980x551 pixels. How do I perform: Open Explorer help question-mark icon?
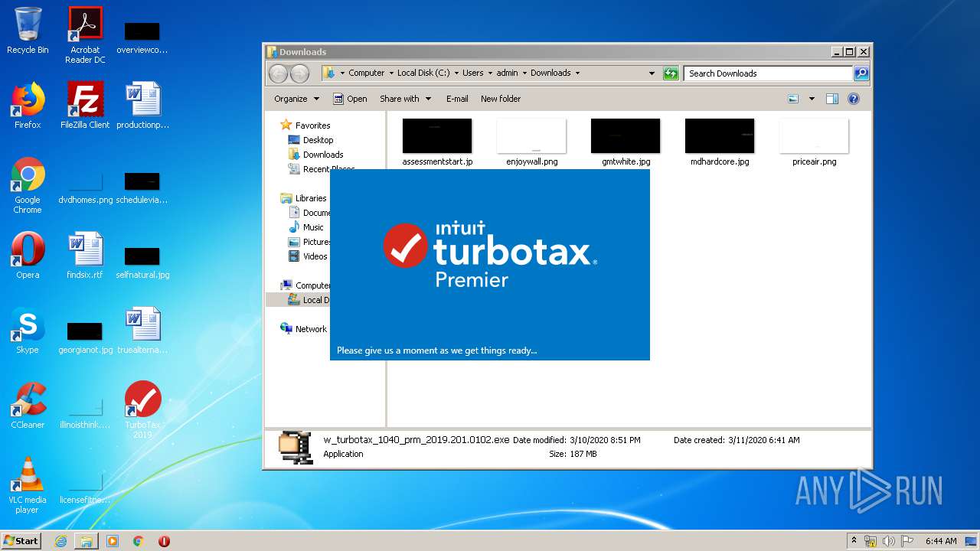854,99
